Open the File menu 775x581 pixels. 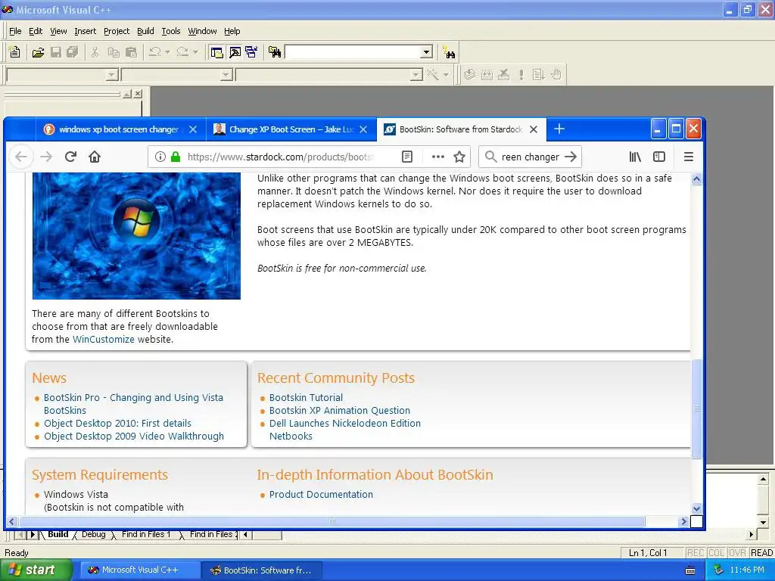[15, 31]
